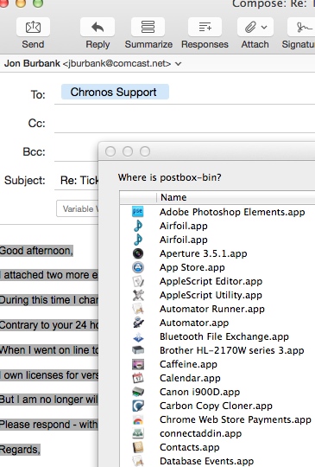Select the Chronos Support recipient token
315x467 pixels.
coord(115,92)
